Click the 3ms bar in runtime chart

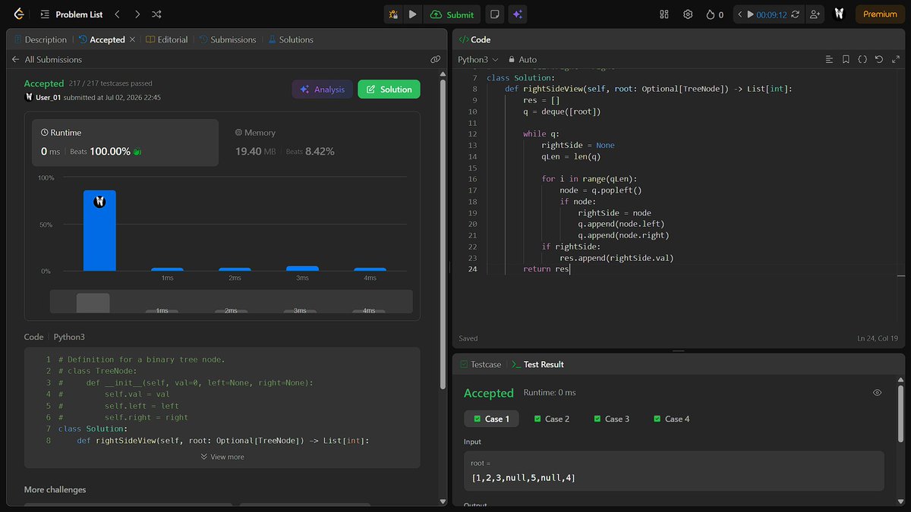point(302,269)
